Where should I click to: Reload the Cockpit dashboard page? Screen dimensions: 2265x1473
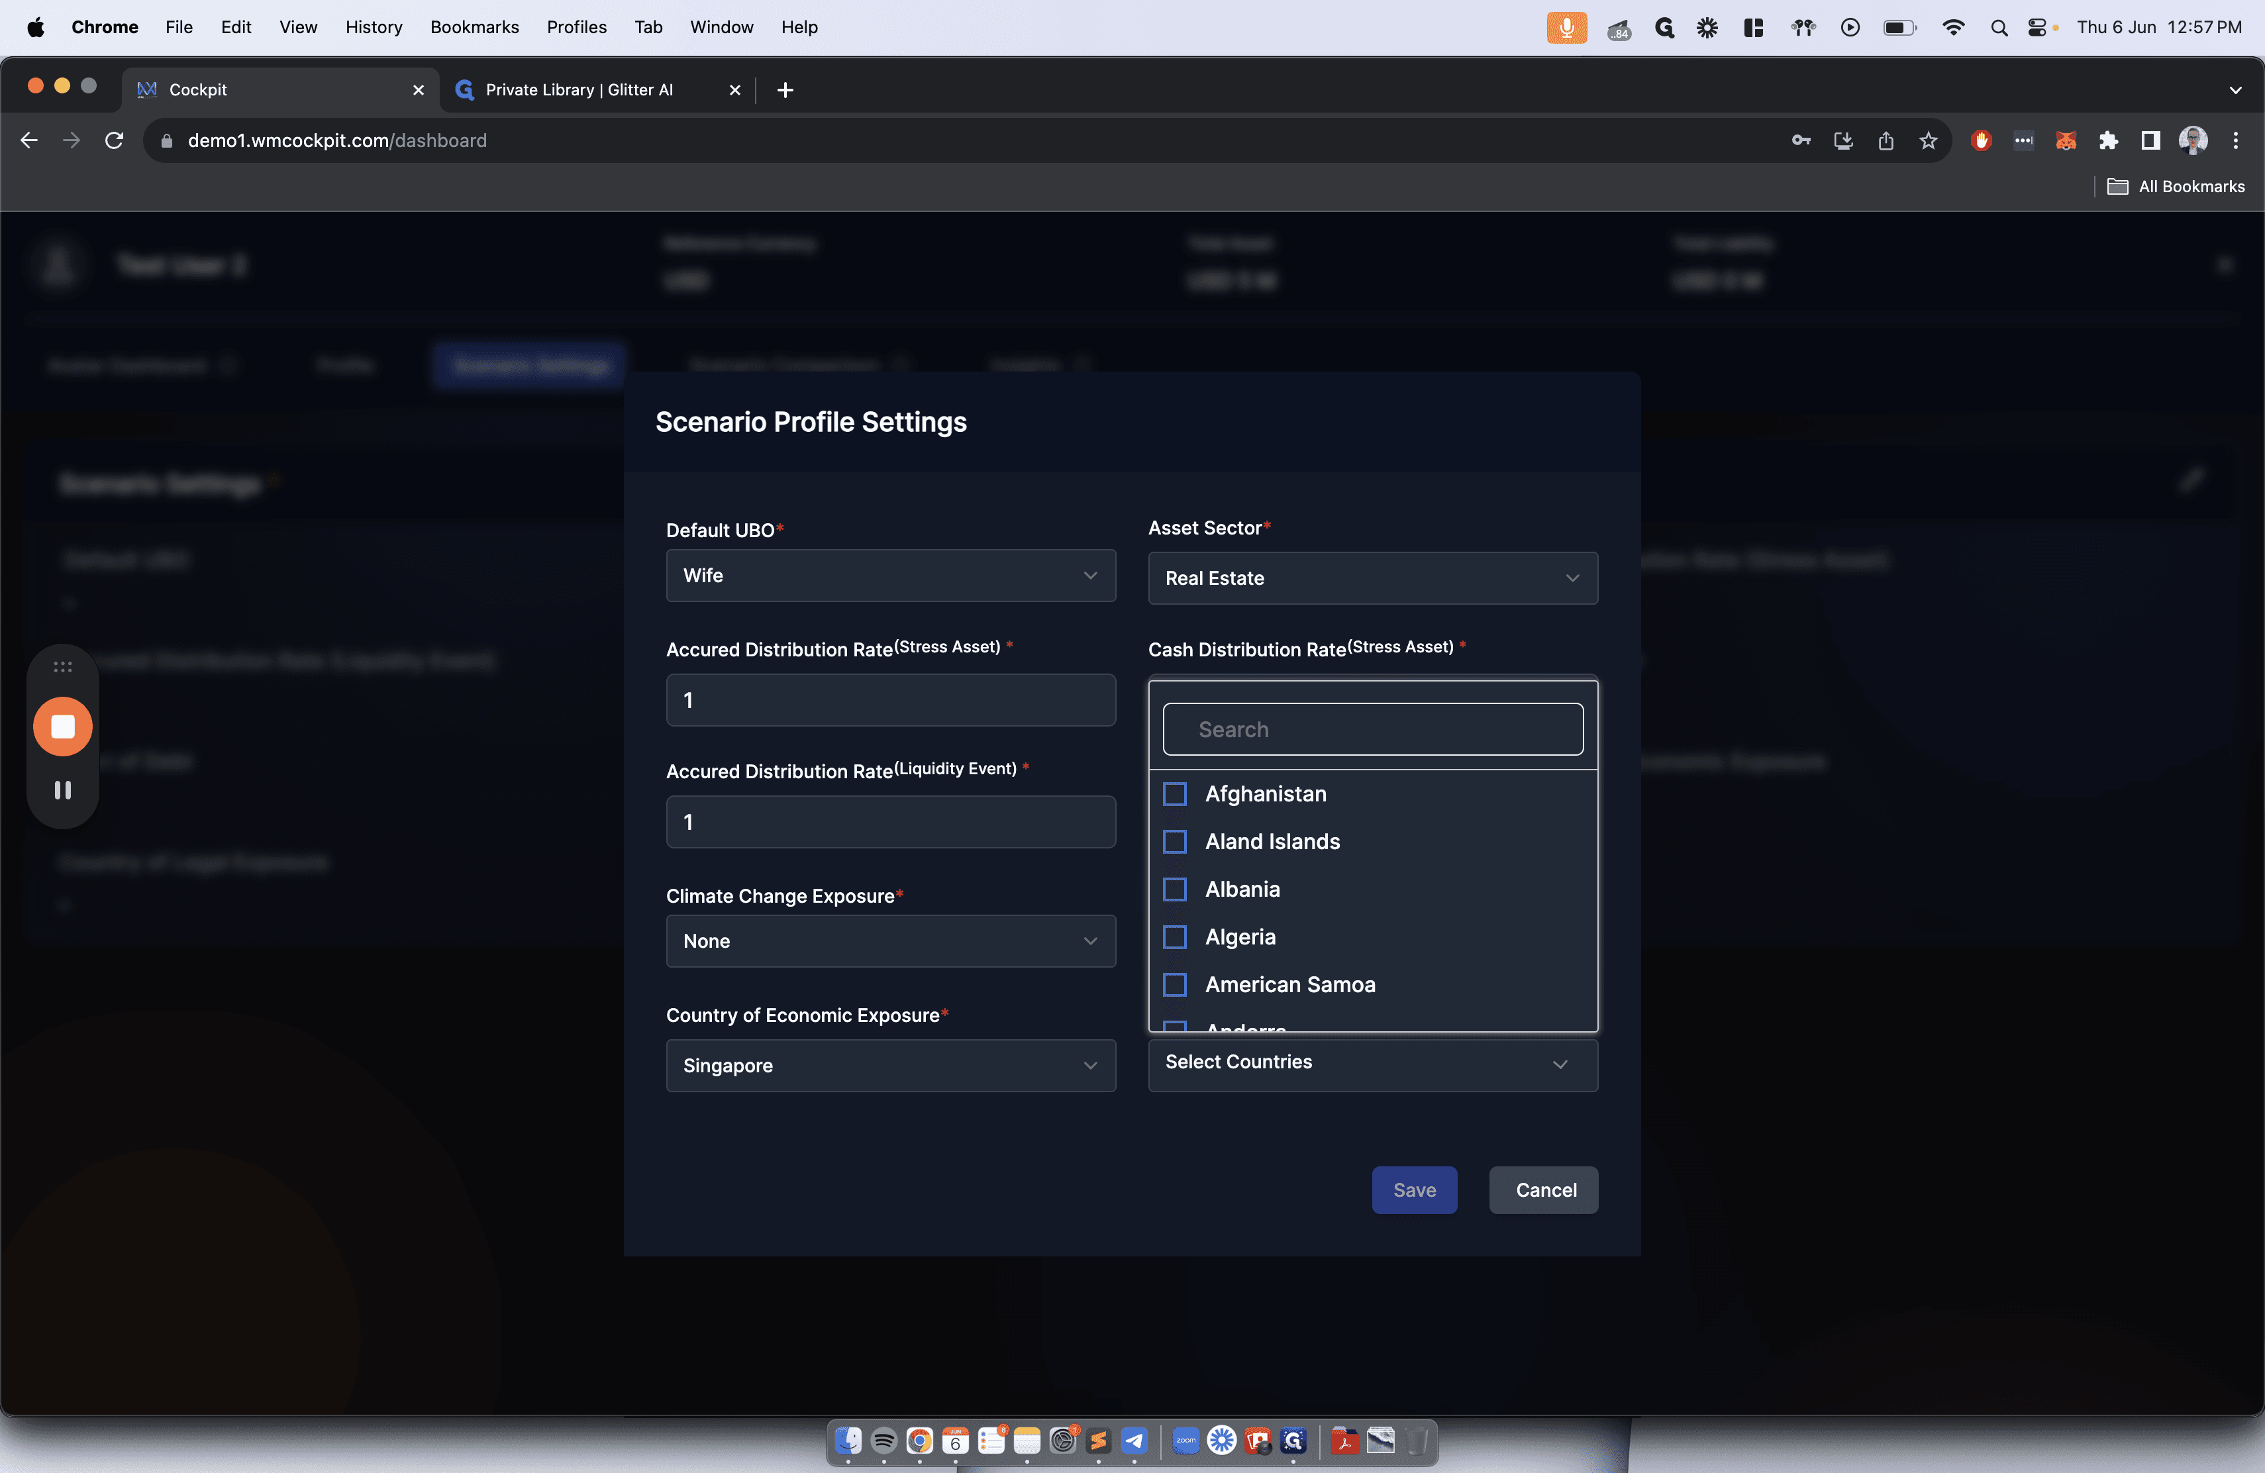coord(114,141)
